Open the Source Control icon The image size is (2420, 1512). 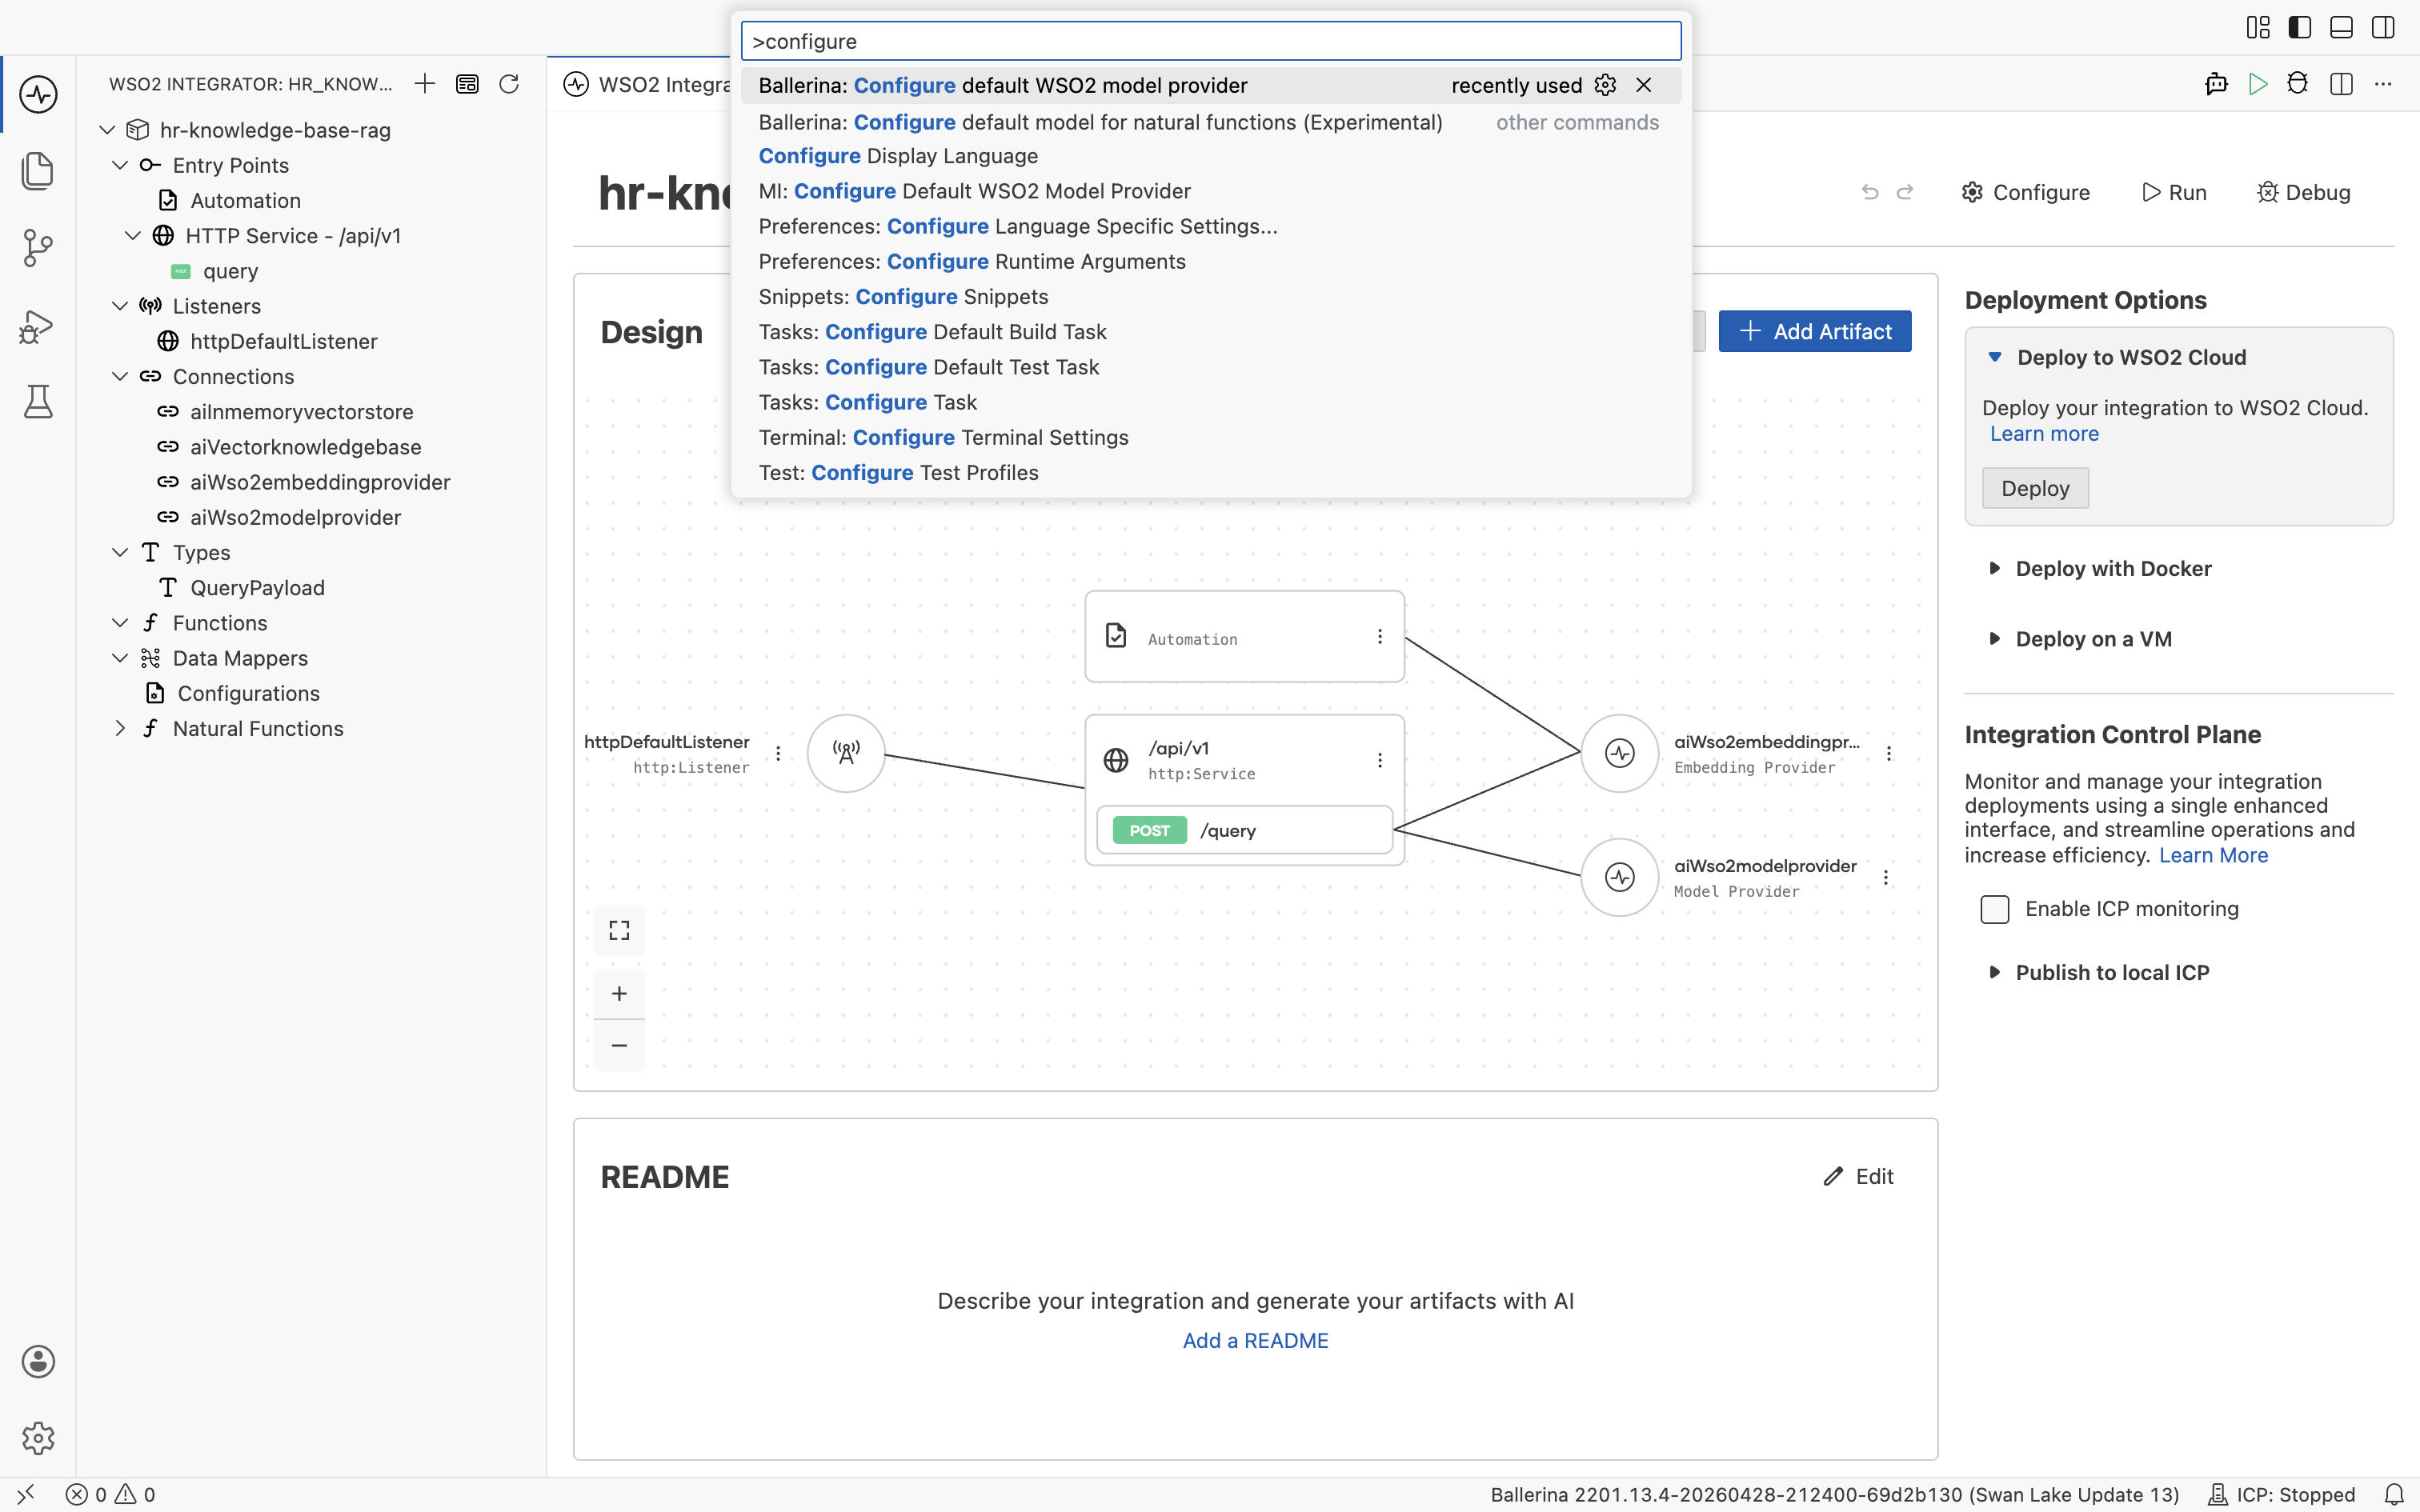[38, 247]
